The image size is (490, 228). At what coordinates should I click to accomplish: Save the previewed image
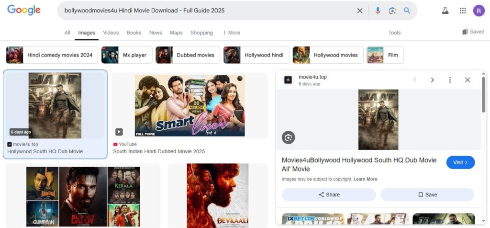(x=427, y=194)
